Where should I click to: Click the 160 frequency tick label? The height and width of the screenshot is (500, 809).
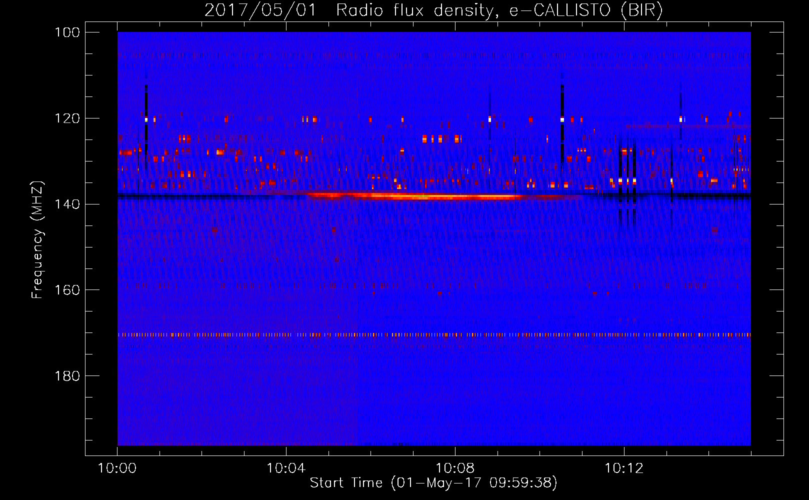pos(67,290)
